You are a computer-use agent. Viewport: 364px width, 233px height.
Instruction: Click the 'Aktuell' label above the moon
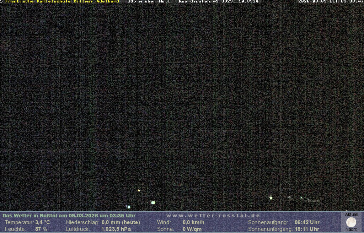352,215
